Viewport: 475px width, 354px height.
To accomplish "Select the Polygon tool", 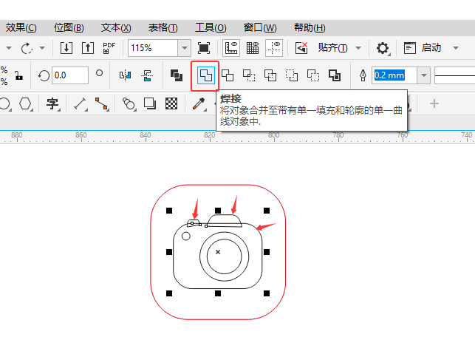I will pos(25,103).
